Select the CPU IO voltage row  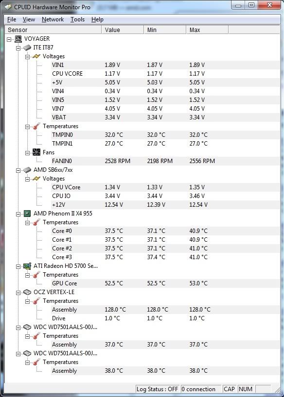coord(165,196)
